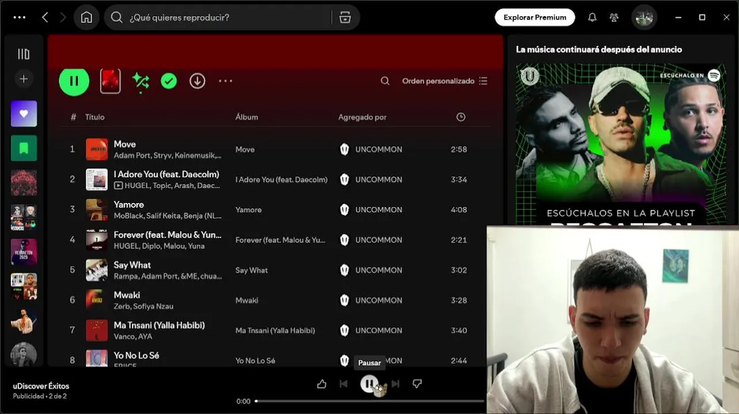This screenshot has width=739, height=414.
Task: Open Liked Songs purple heart tile
Action: point(24,114)
